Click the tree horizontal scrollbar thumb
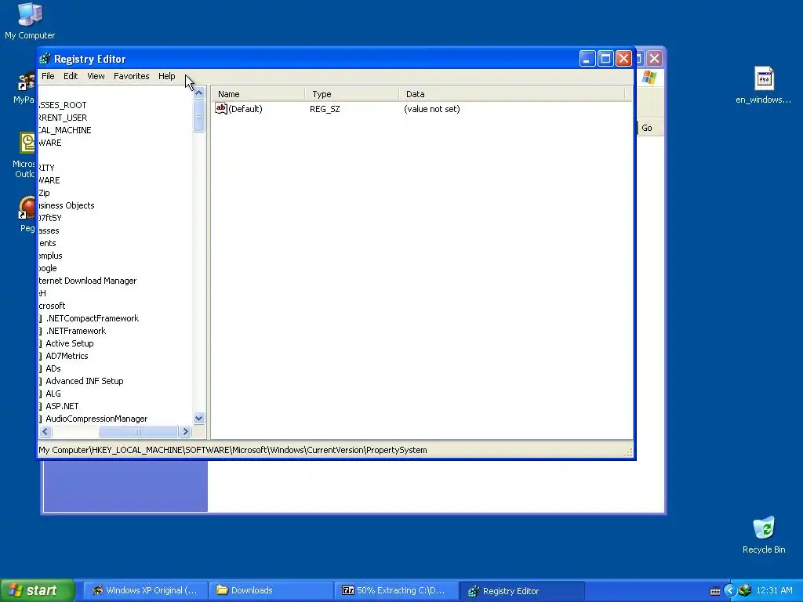 coord(138,432)
